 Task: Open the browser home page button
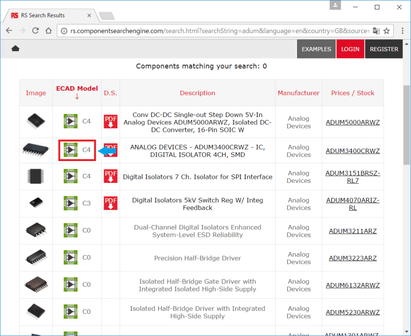coord(49,31)
